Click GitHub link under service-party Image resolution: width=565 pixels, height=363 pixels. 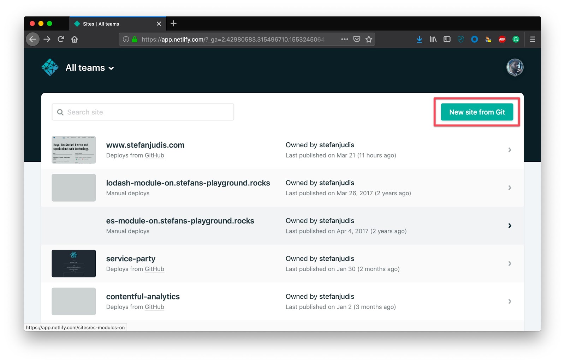pos(154,269)
